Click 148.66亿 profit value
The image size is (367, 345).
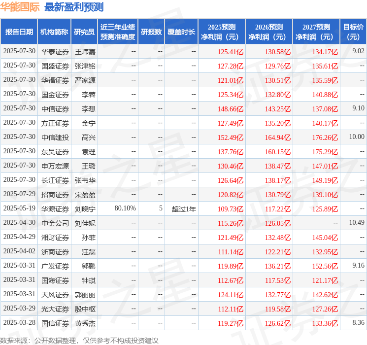[x=231, y=109]
